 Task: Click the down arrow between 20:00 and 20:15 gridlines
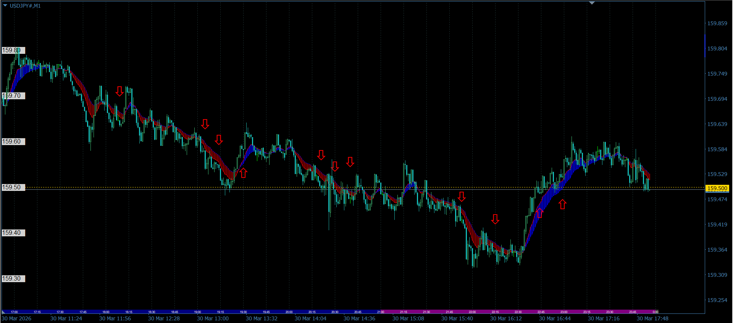pyautogui.click(x=321, y=155)
